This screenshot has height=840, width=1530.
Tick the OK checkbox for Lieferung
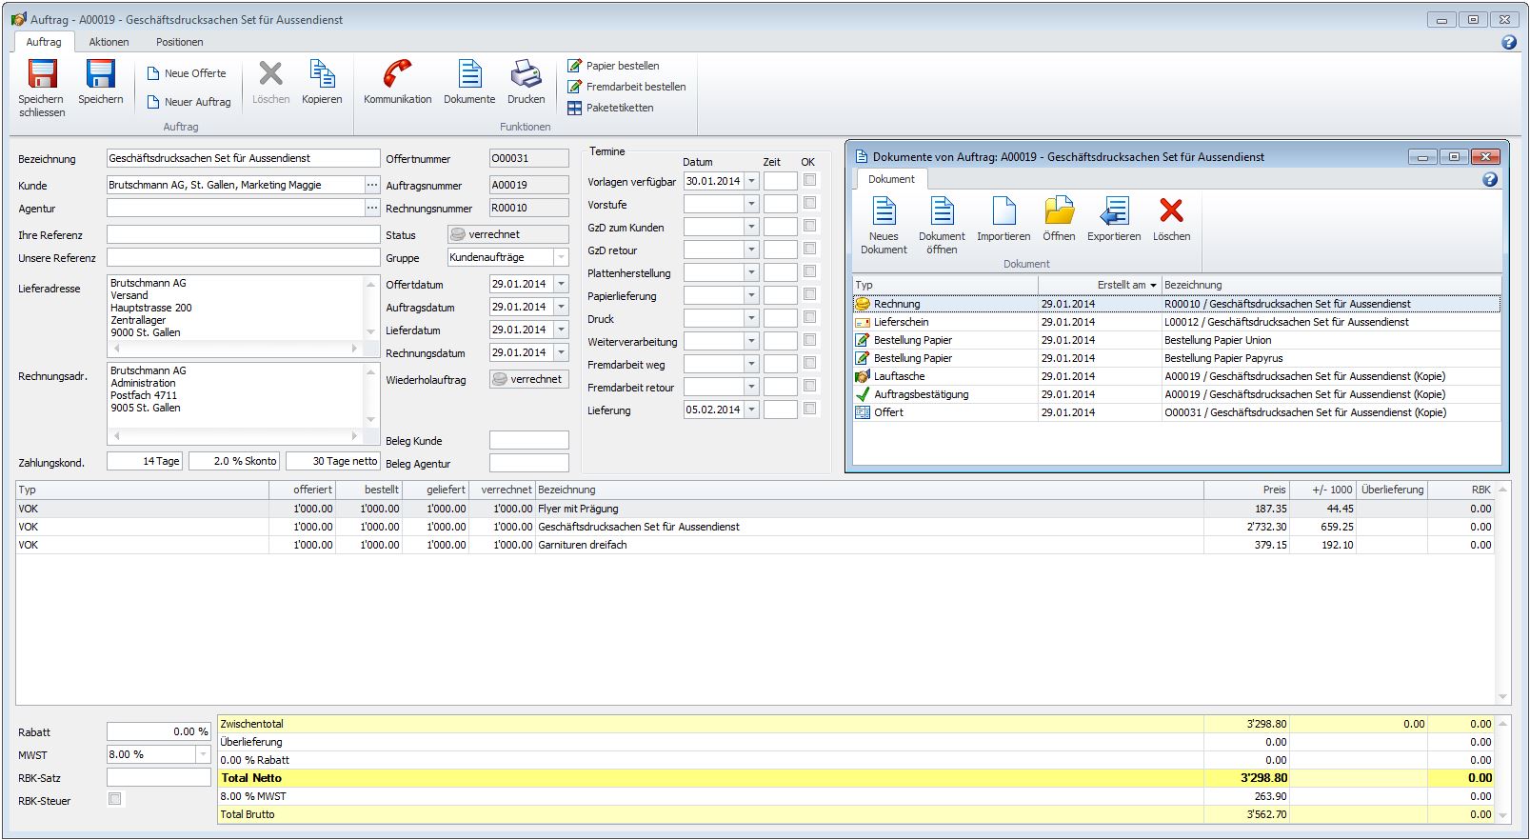click(809, 409)
